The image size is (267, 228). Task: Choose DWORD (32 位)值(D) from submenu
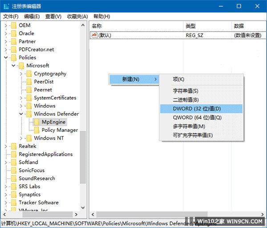tap(197, 108)
